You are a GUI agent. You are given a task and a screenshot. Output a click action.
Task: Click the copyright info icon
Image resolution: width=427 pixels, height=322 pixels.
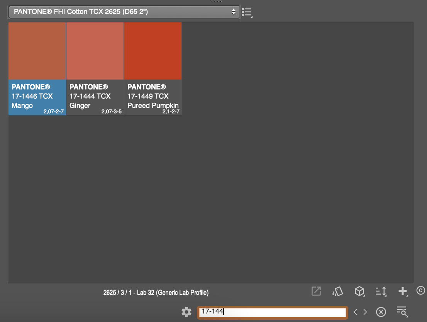421,291
